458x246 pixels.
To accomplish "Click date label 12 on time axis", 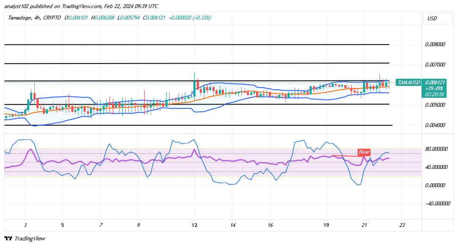I will (x=194, y=225).
